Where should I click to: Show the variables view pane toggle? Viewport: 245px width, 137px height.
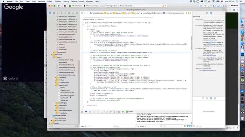click(188, 126)
